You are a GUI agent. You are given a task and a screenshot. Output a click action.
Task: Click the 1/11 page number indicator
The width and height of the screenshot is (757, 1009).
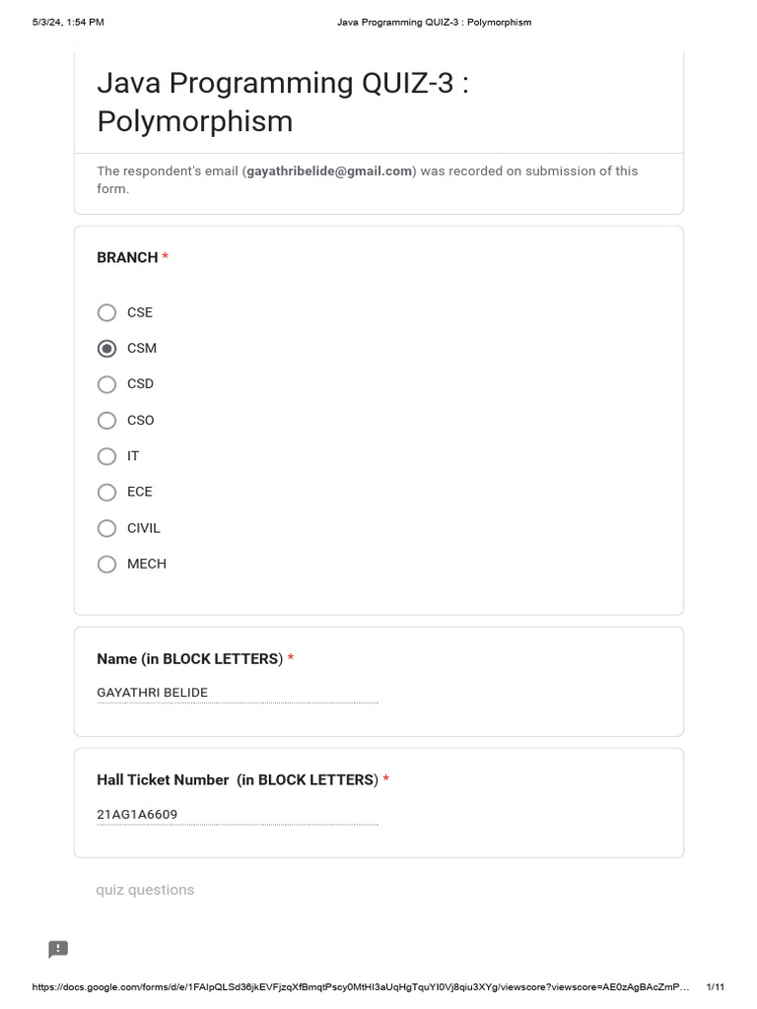(716, 987)
